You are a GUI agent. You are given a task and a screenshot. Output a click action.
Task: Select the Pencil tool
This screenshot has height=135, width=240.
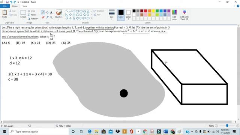point(43,12)
